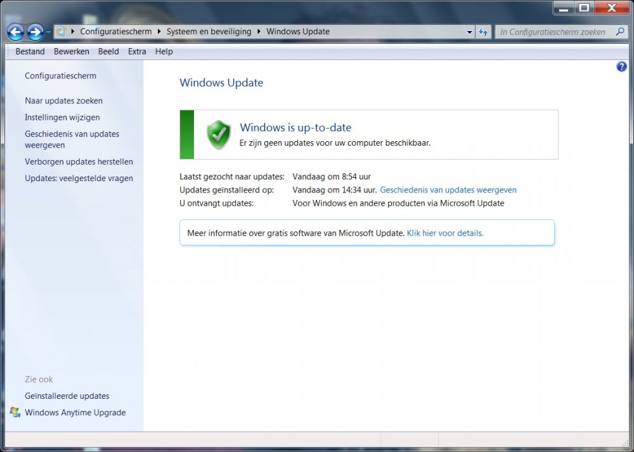
Task: Click text Vandaag om 14:34 uur
Action: 335,190
